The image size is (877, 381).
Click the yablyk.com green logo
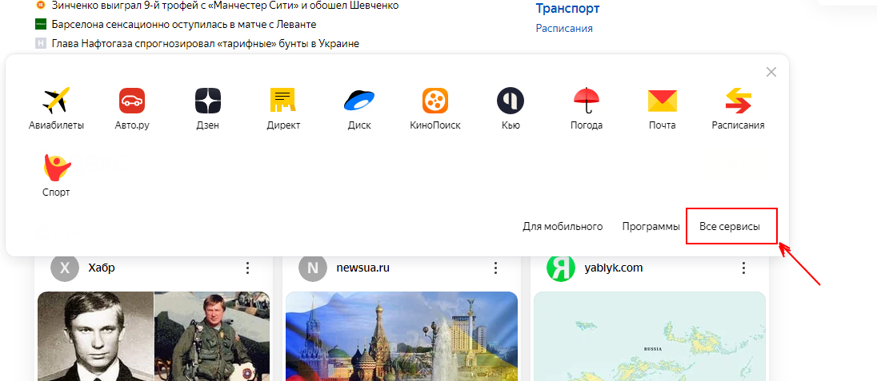560,268
